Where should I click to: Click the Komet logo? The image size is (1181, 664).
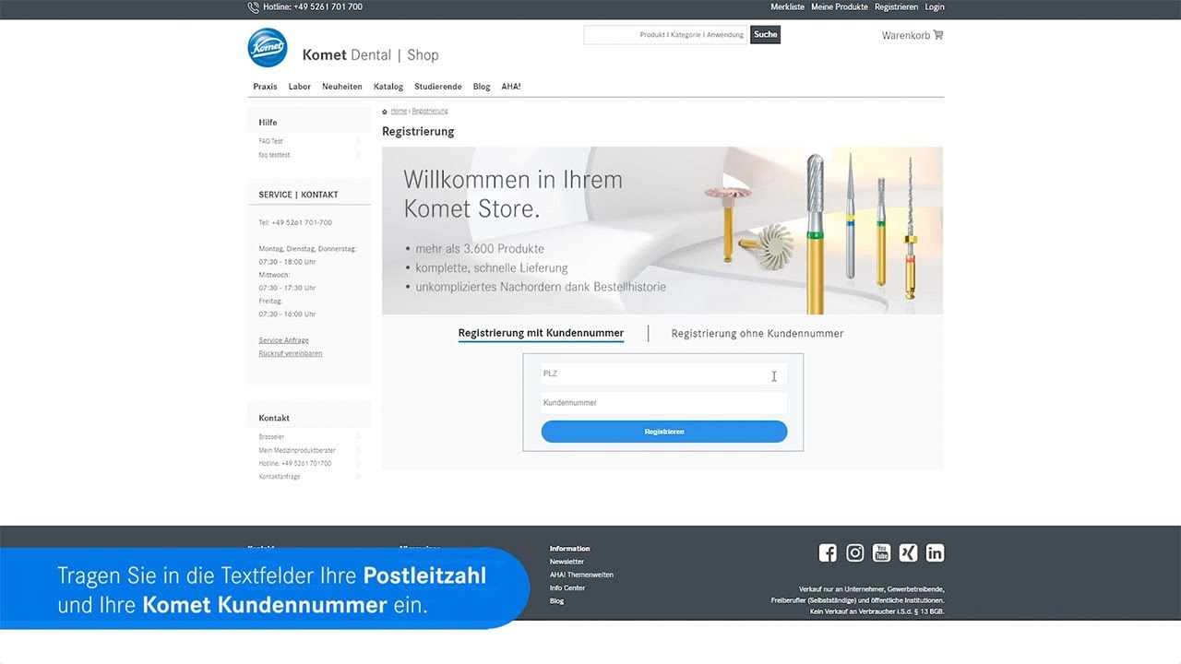(268, 48)
